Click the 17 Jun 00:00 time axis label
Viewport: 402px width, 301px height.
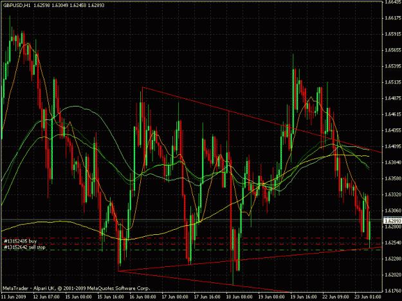[175, 297]
